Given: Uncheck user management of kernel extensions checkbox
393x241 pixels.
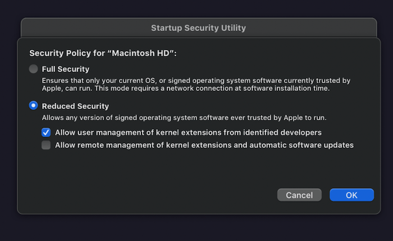Looking at the screenshot, I should (46, 133).
